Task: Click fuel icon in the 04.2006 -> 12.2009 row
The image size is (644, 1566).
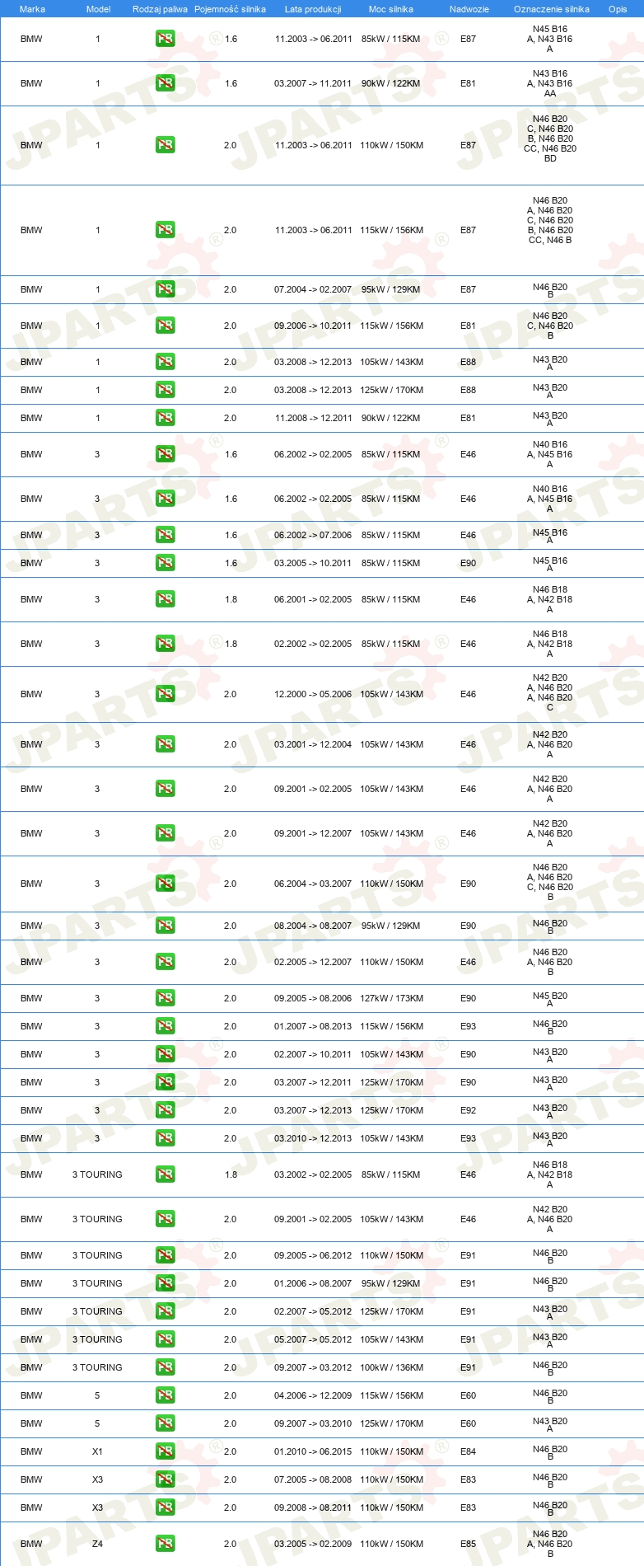Action: point(165,1395)
